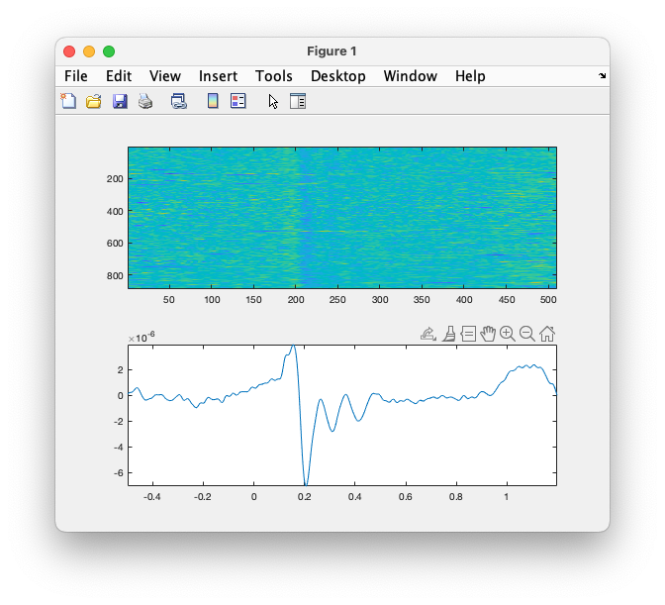Click the Link Plot toolbar icon

coord(179,101)
